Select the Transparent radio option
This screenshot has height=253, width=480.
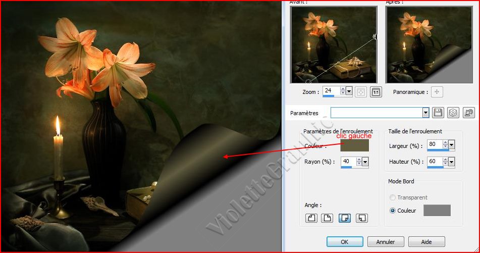[393, 197]
